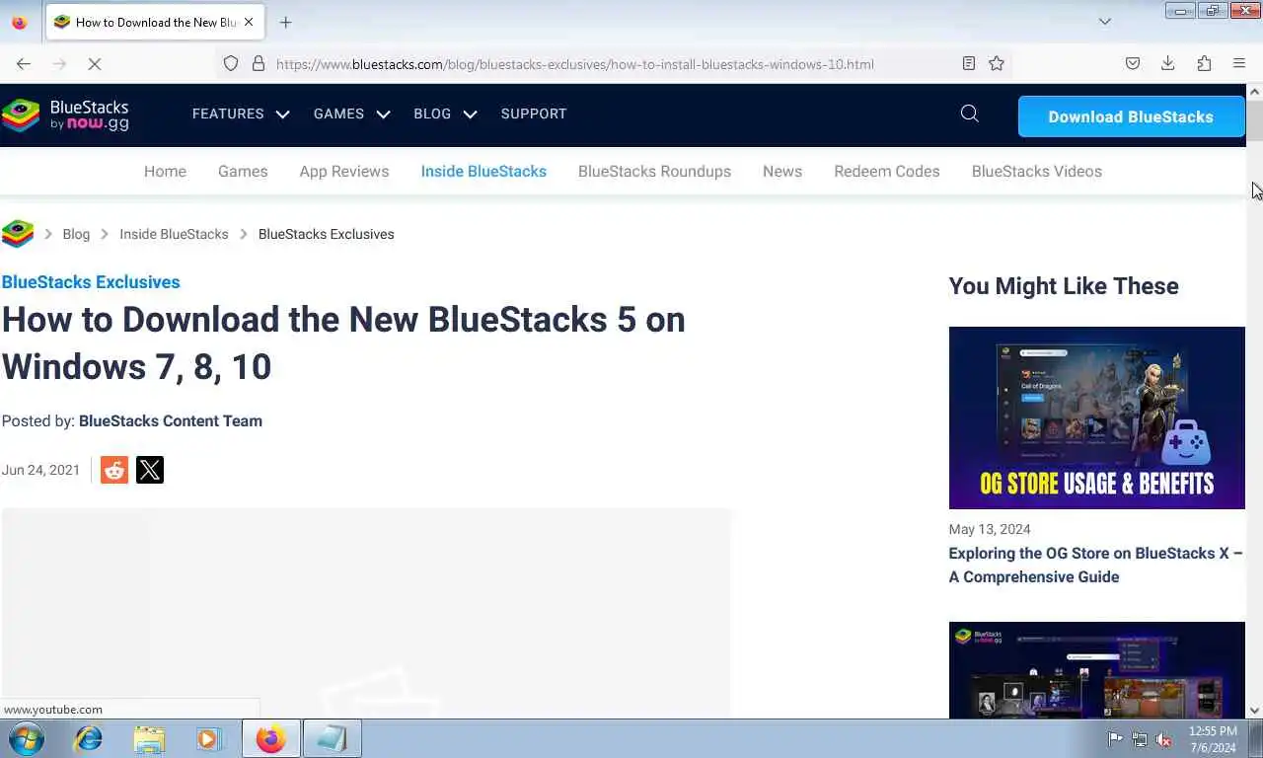Click the second sidebar article thumbnail
Viewport: 1263px width, 758px height.
[1096, 669]
